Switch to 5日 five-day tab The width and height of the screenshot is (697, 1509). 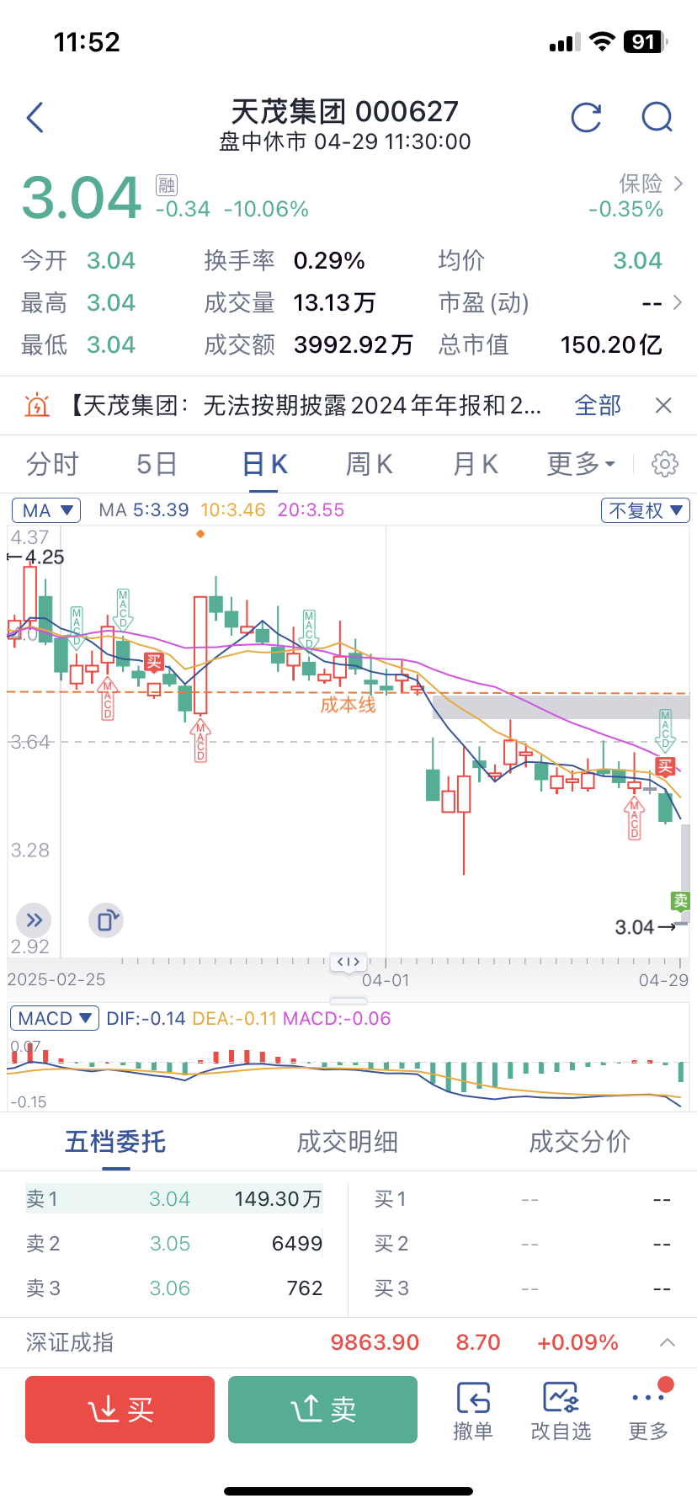click(157, 464)
